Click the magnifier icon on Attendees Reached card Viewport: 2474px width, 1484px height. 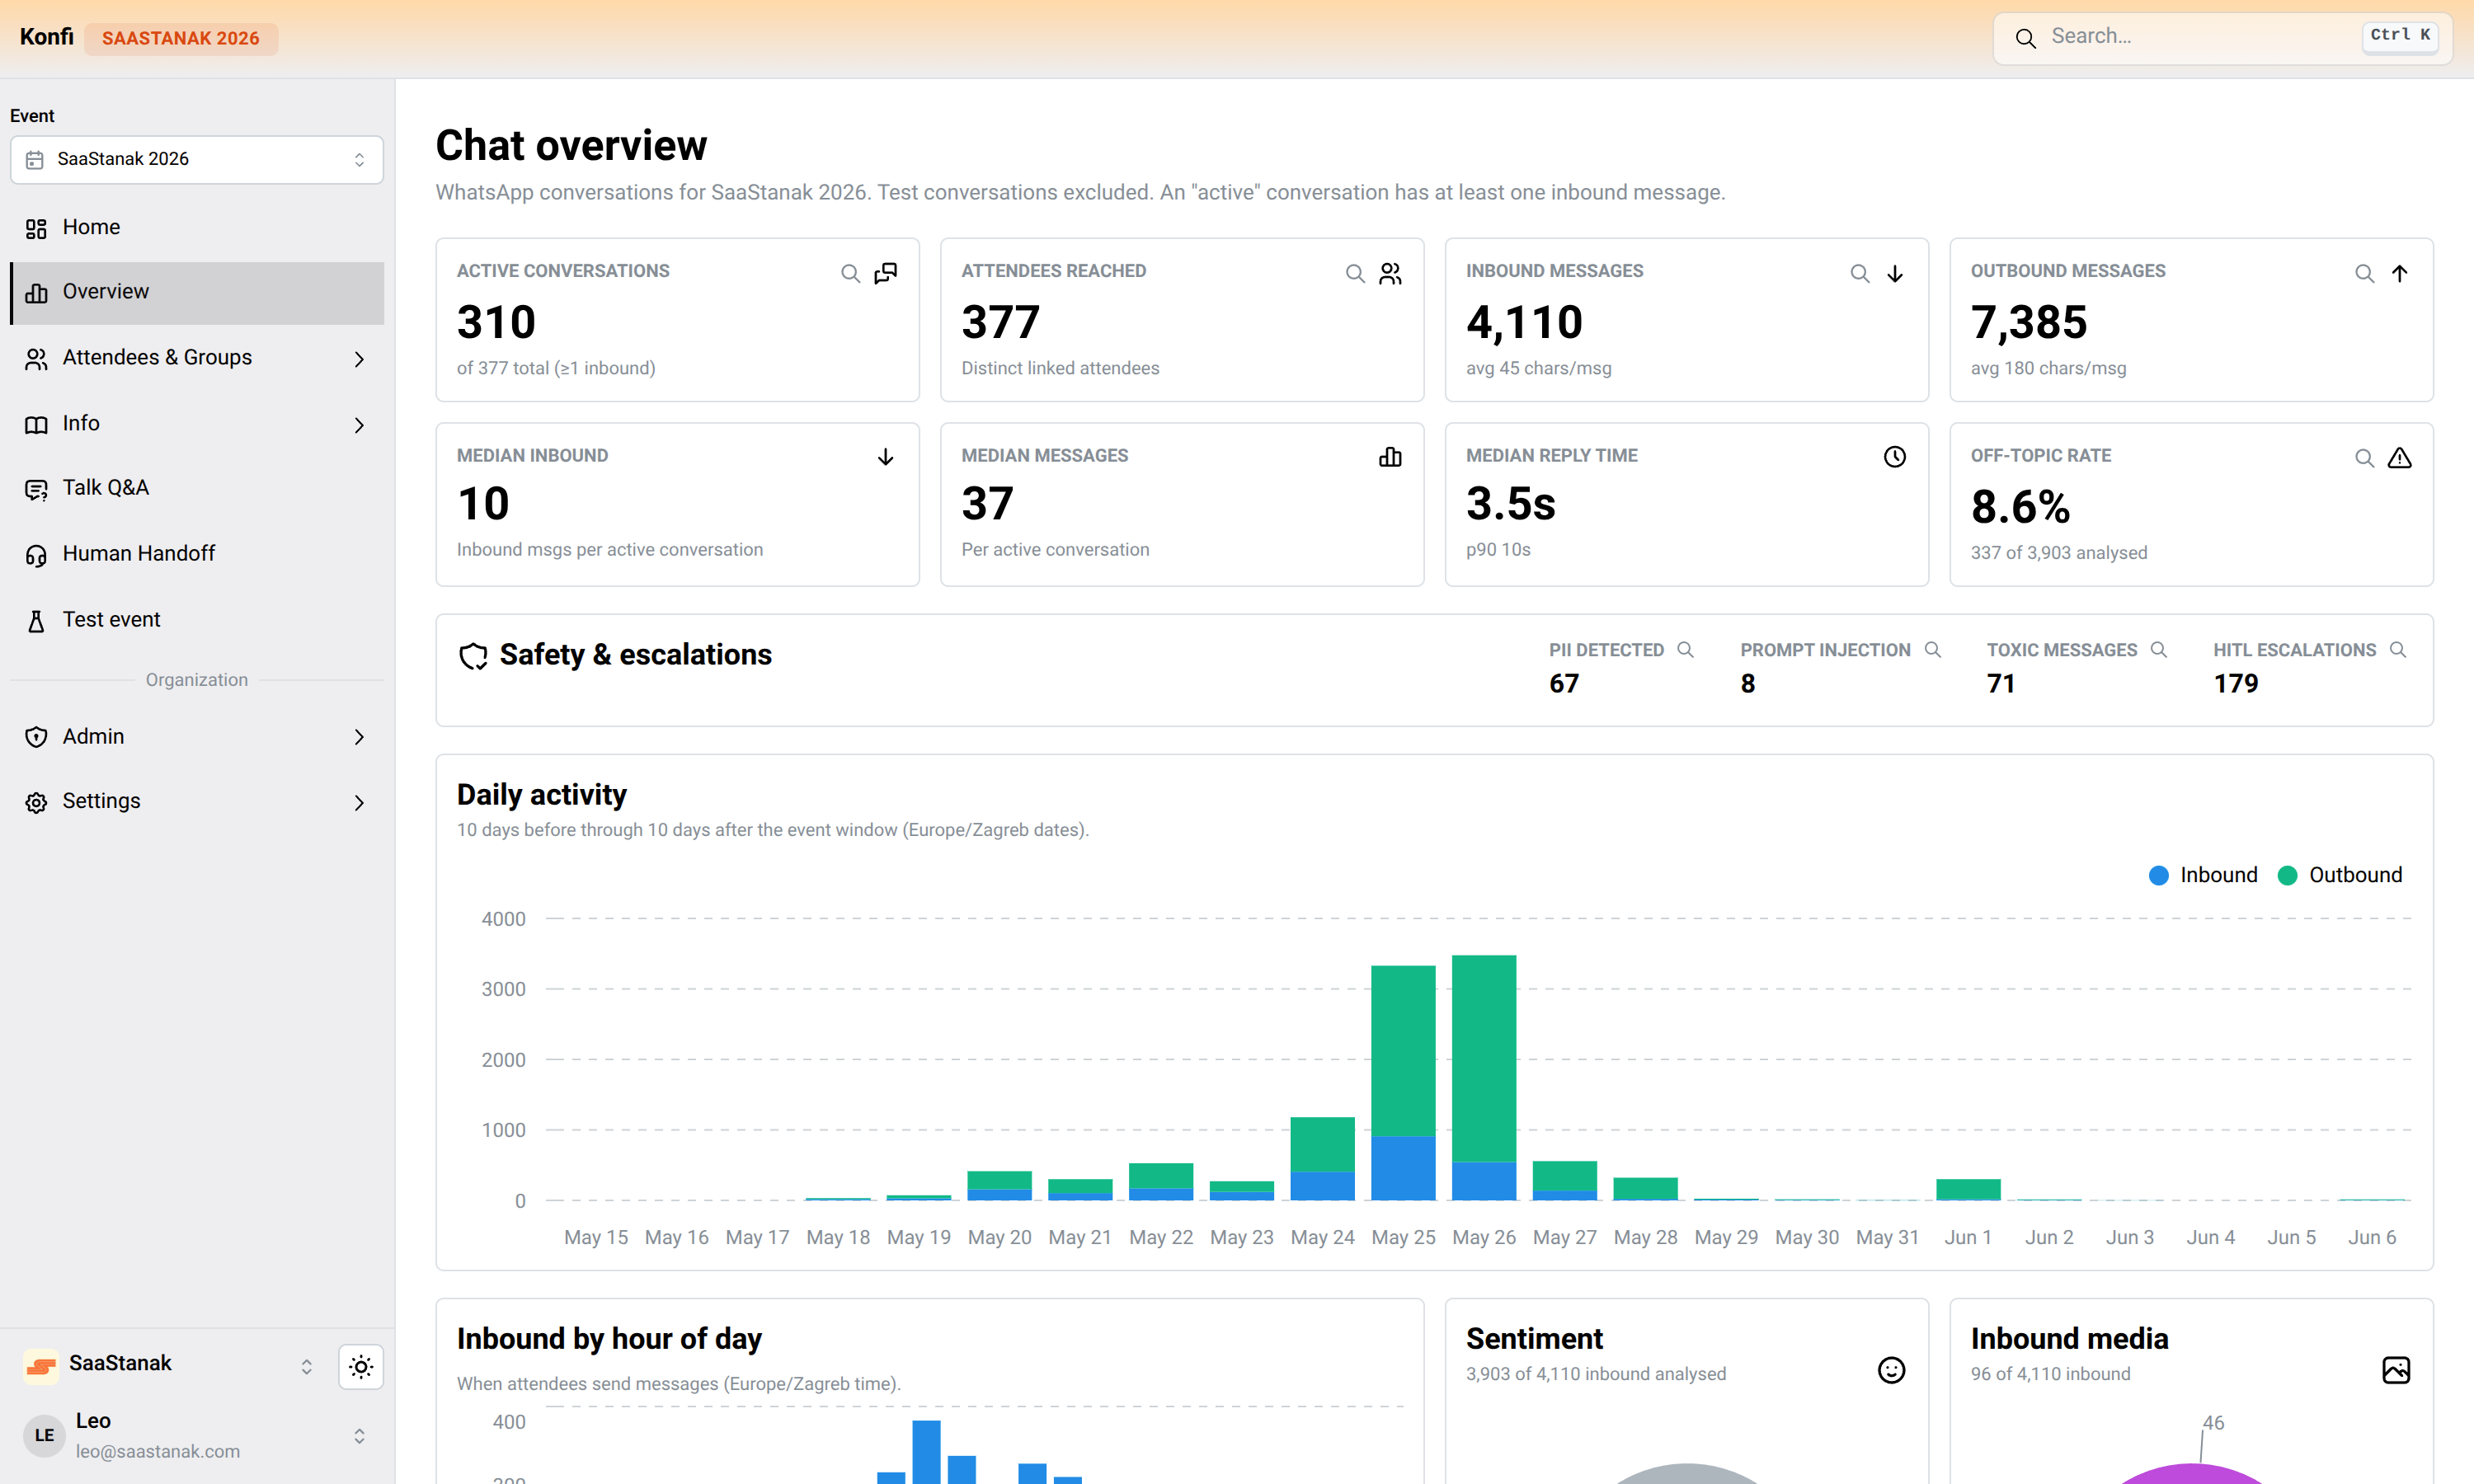coord(1355,273)
